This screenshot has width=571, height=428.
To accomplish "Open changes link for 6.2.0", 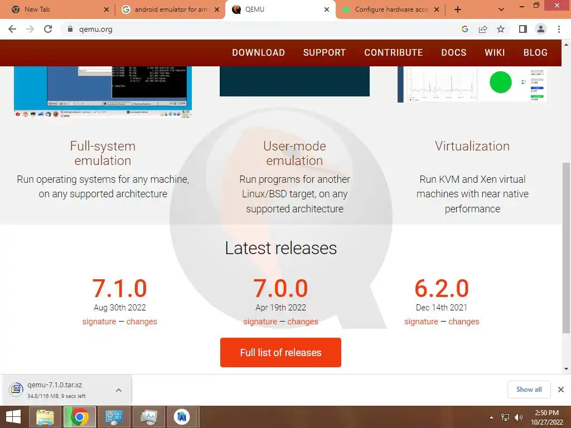I will pyautogui.click(x=463, y=322).
